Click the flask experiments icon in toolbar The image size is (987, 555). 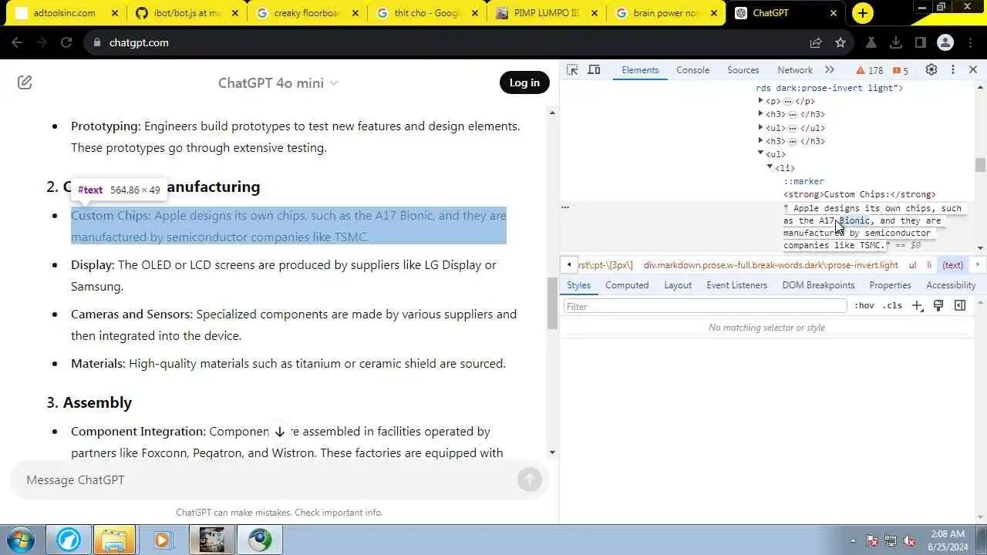click(x=871, y=42)
